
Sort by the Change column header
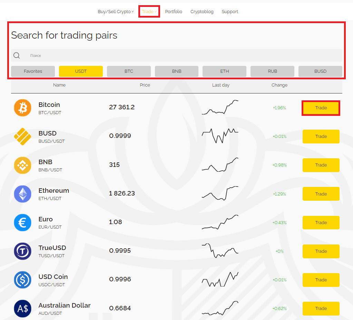click(280, 85)
